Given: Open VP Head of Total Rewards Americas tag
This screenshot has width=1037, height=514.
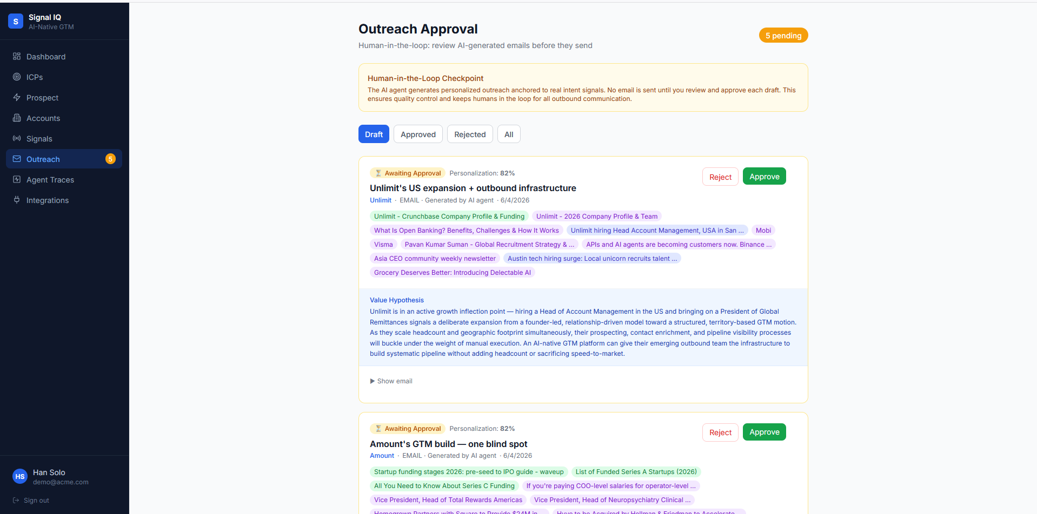Looking at the screenshot, I should coord(448,500).
